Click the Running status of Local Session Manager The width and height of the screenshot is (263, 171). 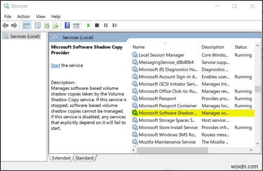243,55
